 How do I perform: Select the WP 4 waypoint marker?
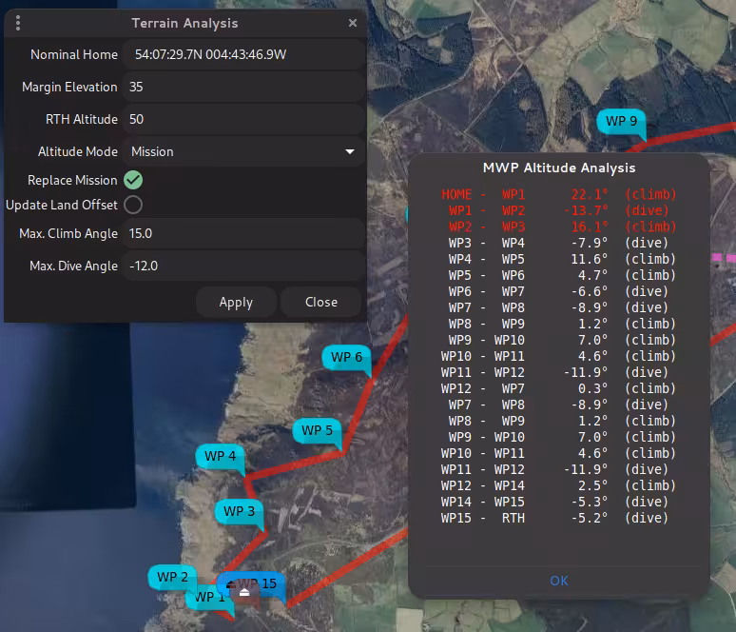pyautogui.click(x=220, y=457)
